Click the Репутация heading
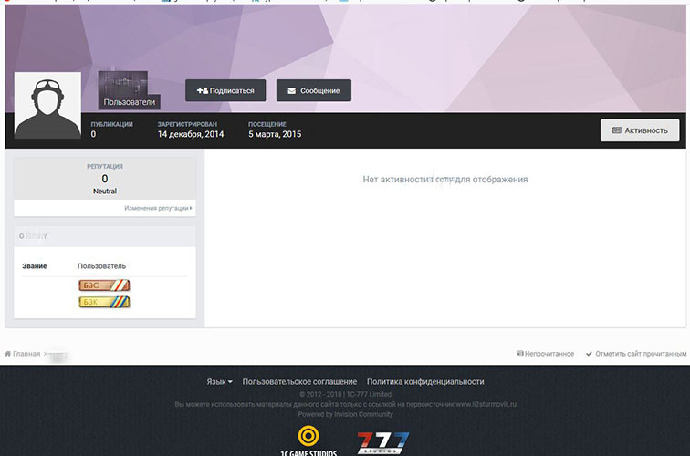Viewport: 690px width, 456px height. 105,166
